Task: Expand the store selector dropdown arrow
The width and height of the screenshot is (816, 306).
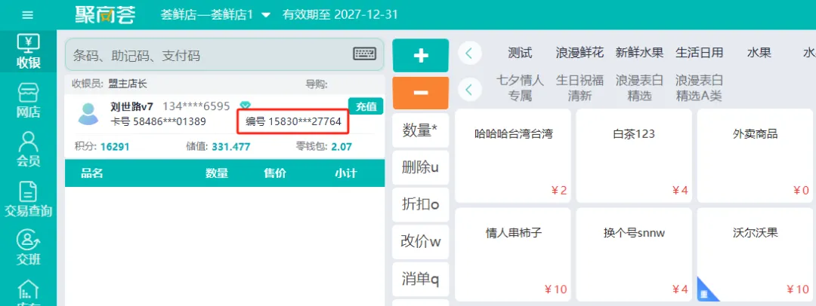Action: tap(265, 15)
